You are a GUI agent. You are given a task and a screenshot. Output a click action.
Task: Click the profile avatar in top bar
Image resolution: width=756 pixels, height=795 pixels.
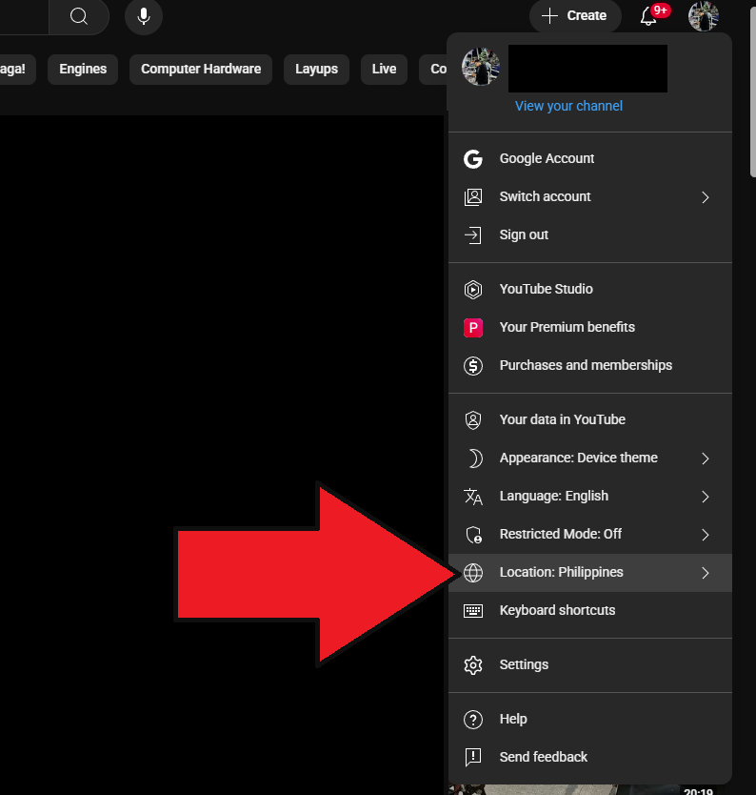704,16
